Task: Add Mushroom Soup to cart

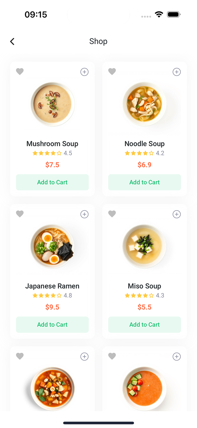Action: click(52, 182)
